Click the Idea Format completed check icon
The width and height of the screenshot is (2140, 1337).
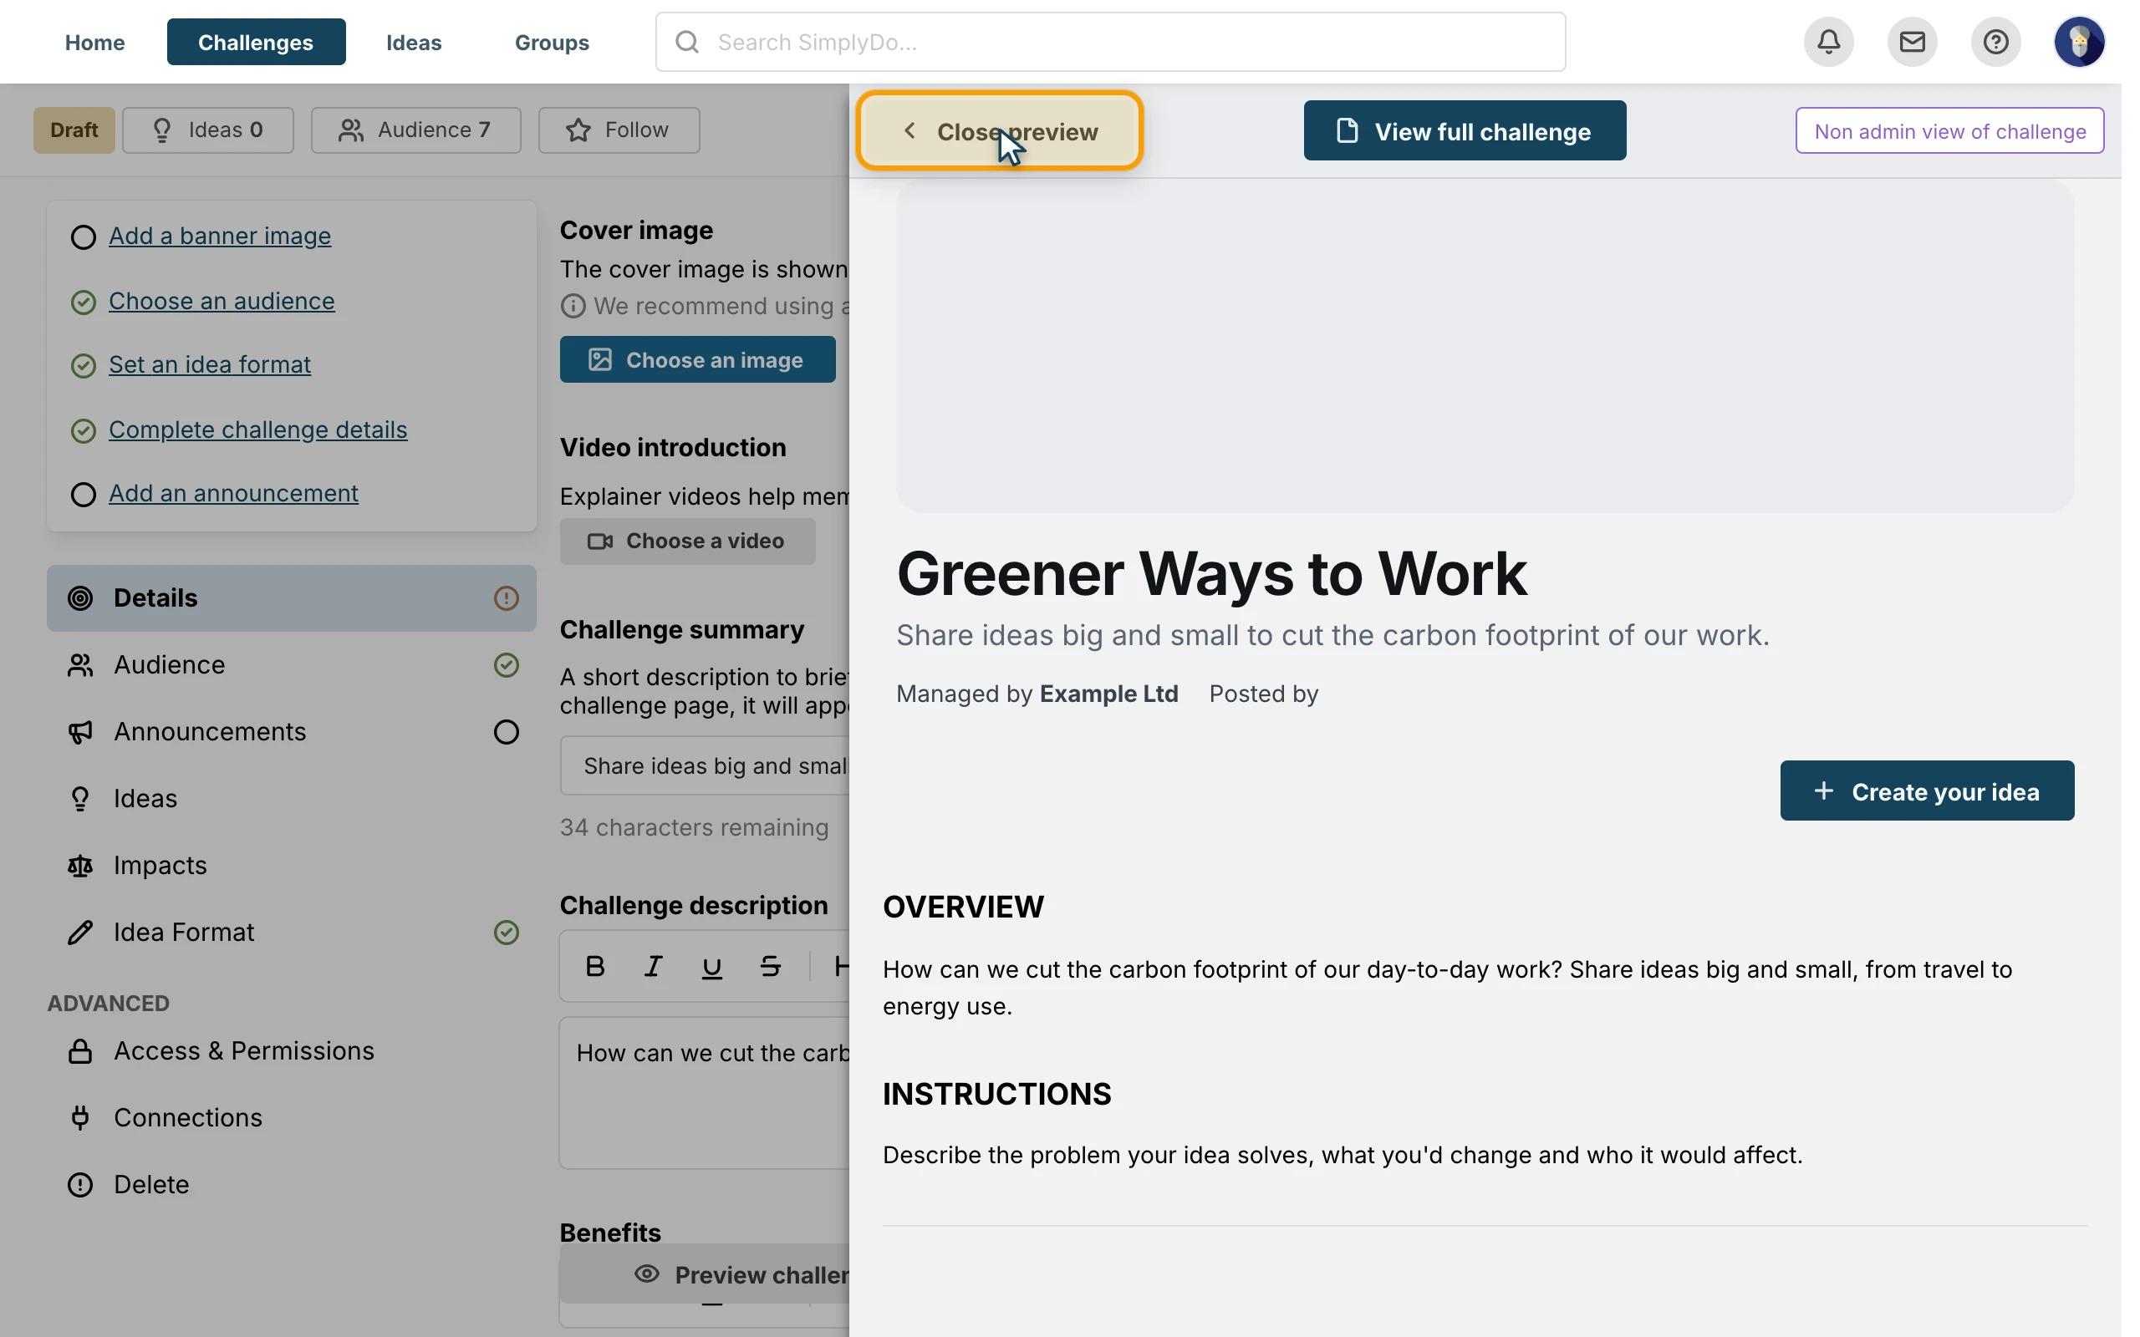point(506,932)
